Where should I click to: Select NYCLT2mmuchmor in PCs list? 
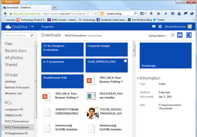click(x=17, y=121)
